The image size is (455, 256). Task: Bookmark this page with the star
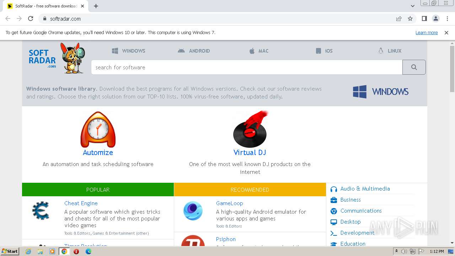410,18
